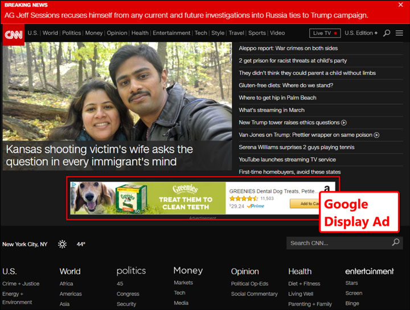Open 'YouTube launches streaming TV service' link

point(287,160)
